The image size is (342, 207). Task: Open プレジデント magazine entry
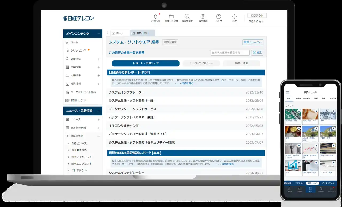point(79,170)
